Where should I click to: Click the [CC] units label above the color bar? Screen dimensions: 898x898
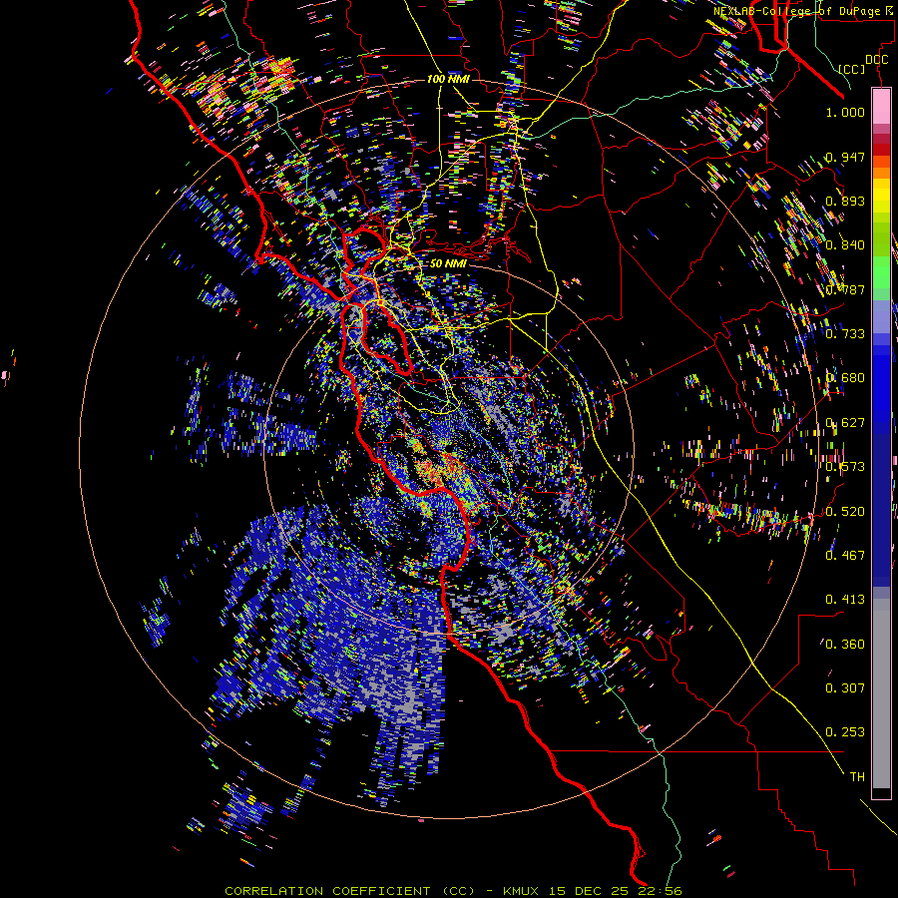click(x=852, y=69)
